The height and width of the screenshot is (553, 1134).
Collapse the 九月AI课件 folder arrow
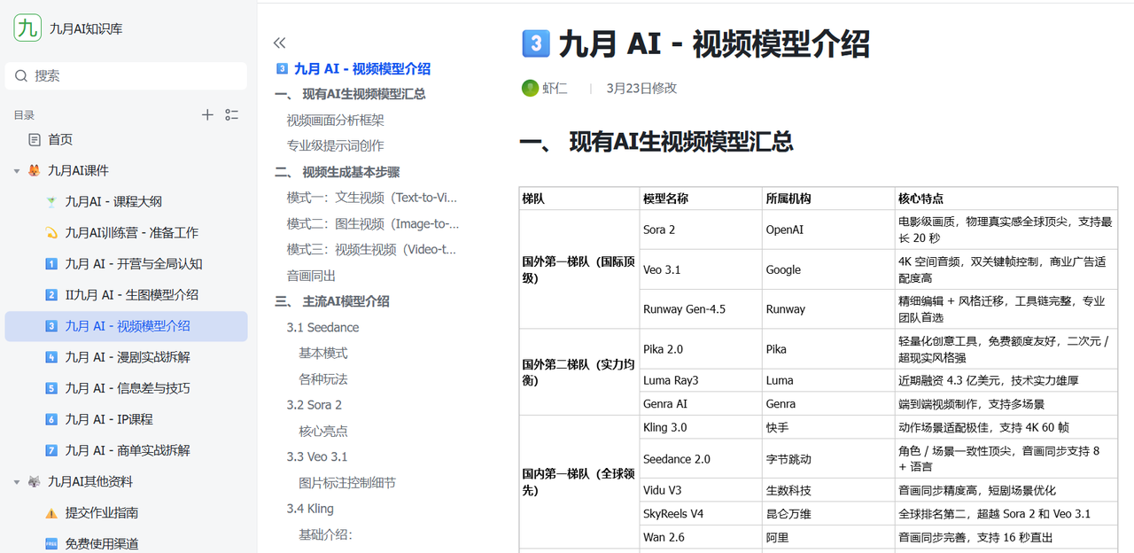click(x=17, y=170)
